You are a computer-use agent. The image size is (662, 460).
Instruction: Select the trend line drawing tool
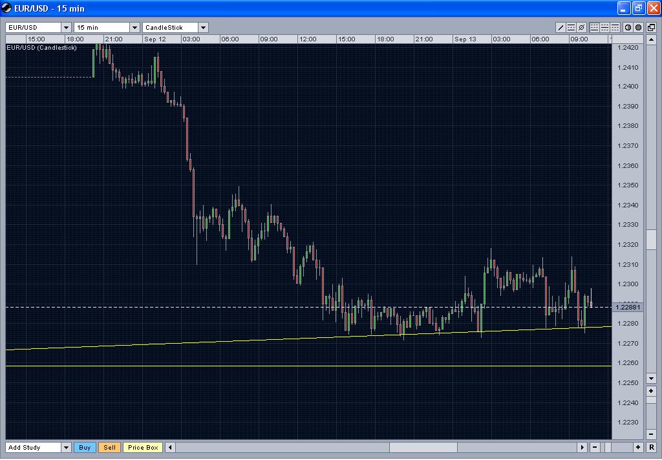pyautogui.click(x=561, y=27)
